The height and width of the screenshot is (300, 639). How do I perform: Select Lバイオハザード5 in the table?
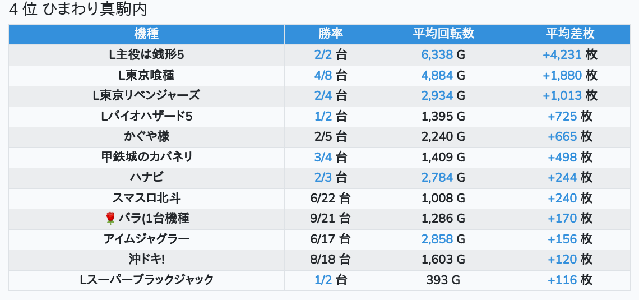146,117
